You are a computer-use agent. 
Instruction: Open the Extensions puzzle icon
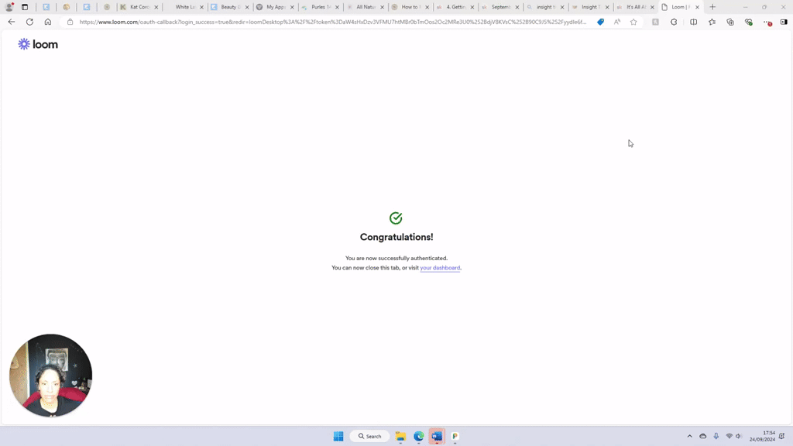pyautogui.click(x=674, y=22)
